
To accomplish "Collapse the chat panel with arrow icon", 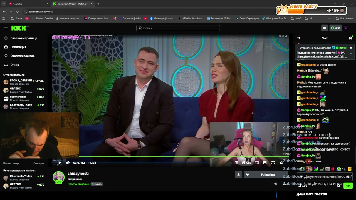I will [x=299, y=38].
